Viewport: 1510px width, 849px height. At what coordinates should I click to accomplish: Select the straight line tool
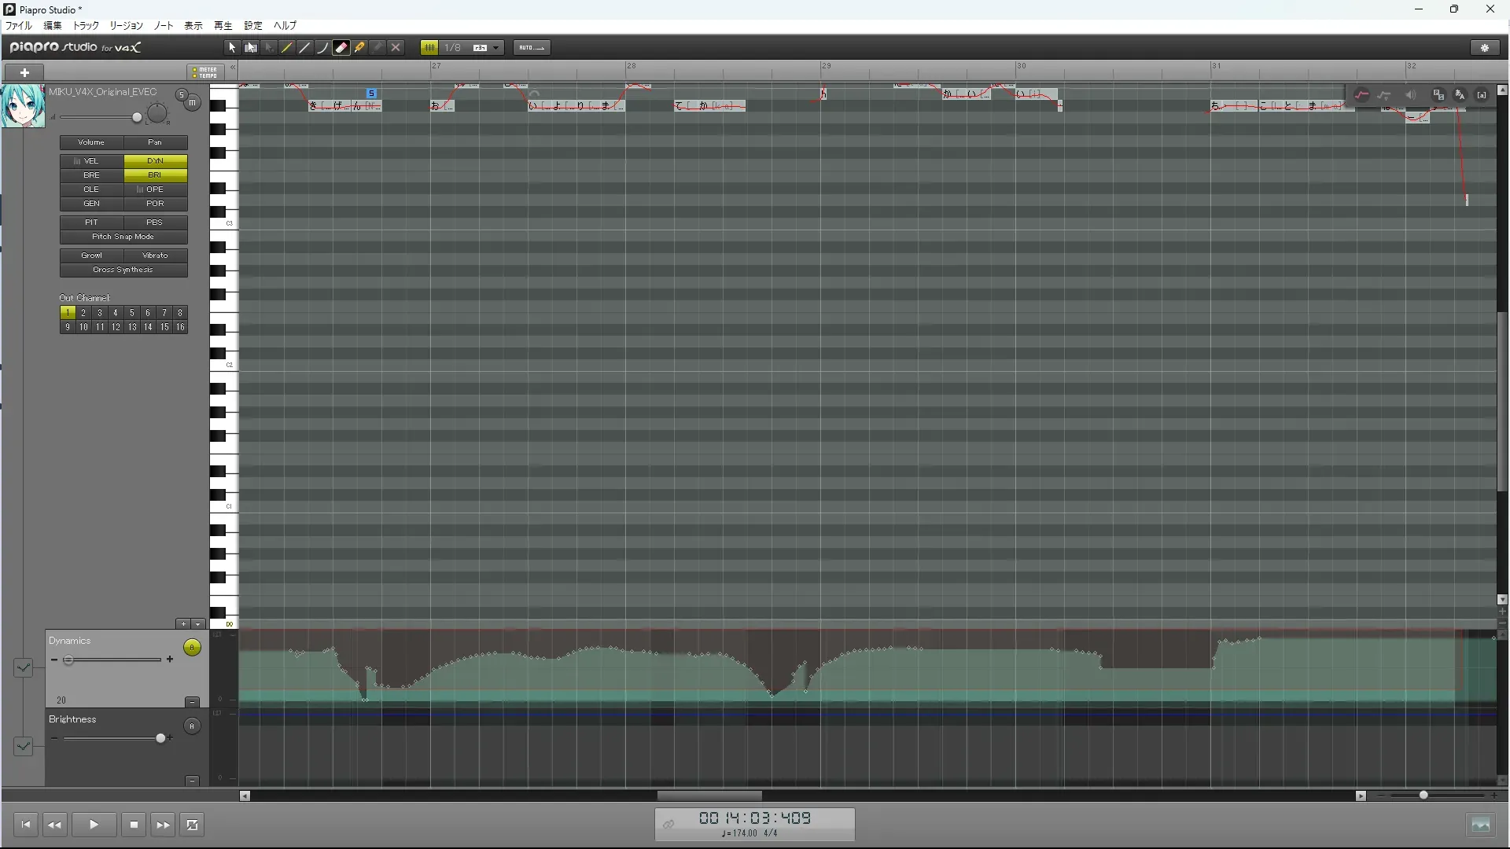(x=305, y=48)
